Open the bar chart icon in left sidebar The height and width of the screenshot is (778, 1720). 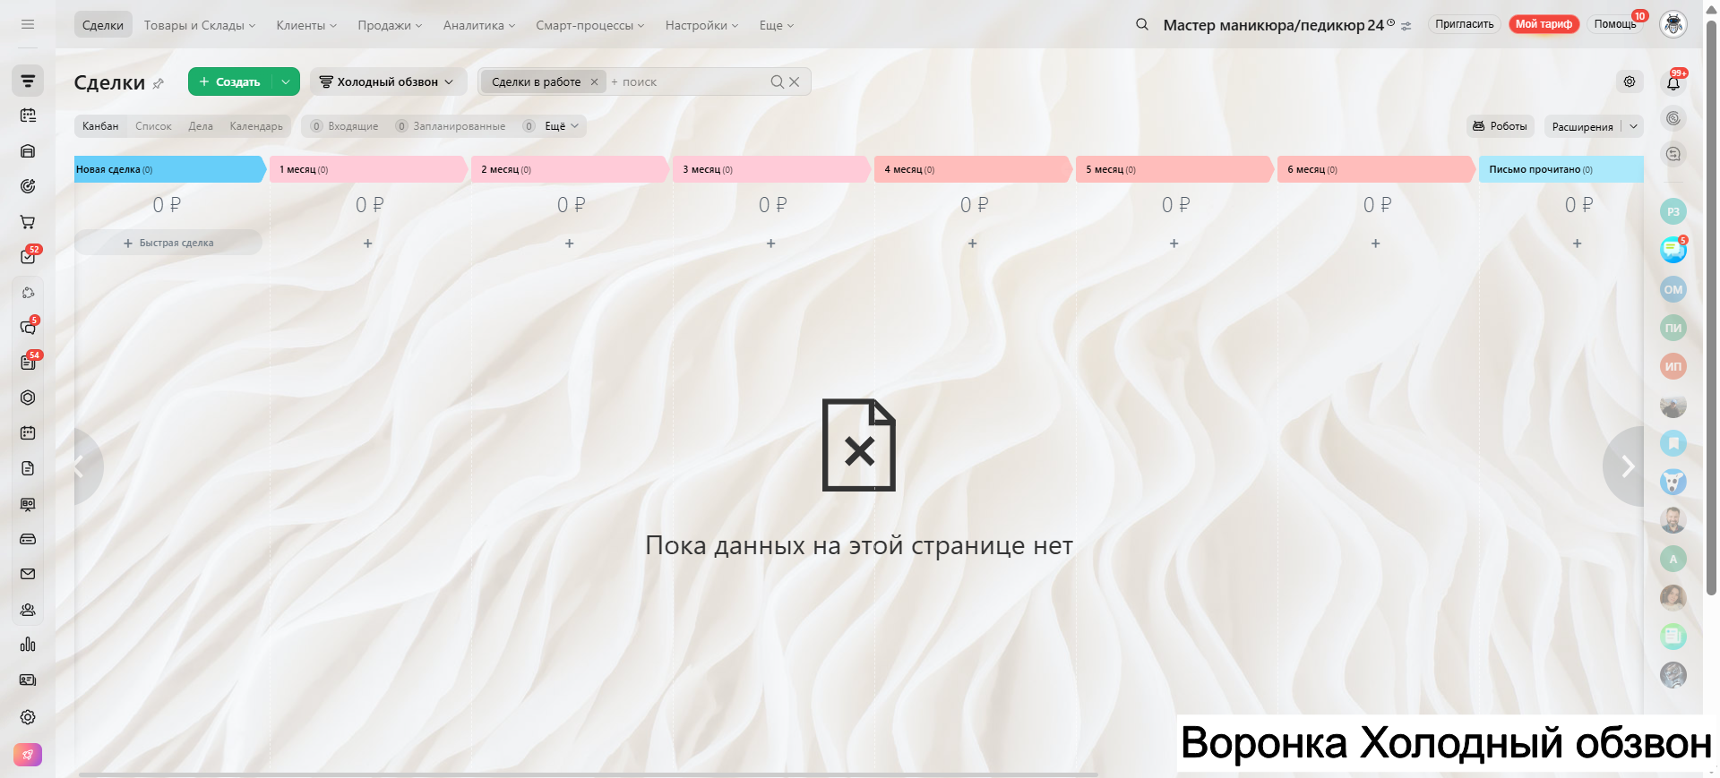coord(28,645)
